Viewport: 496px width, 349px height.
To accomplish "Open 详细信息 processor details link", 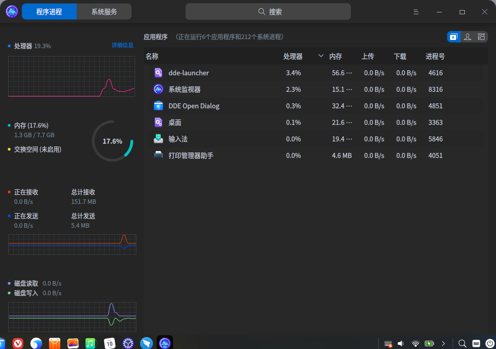I will [x=123, y=45].
